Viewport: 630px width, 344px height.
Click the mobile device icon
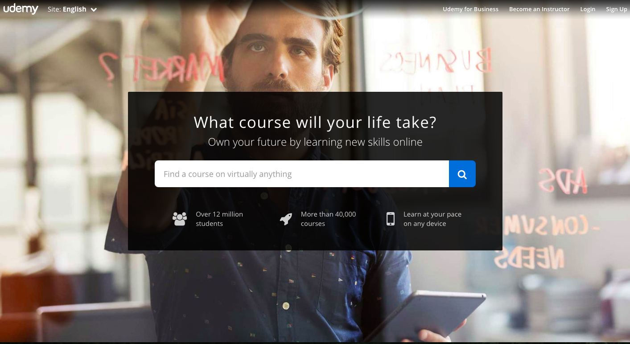(391, 219)
